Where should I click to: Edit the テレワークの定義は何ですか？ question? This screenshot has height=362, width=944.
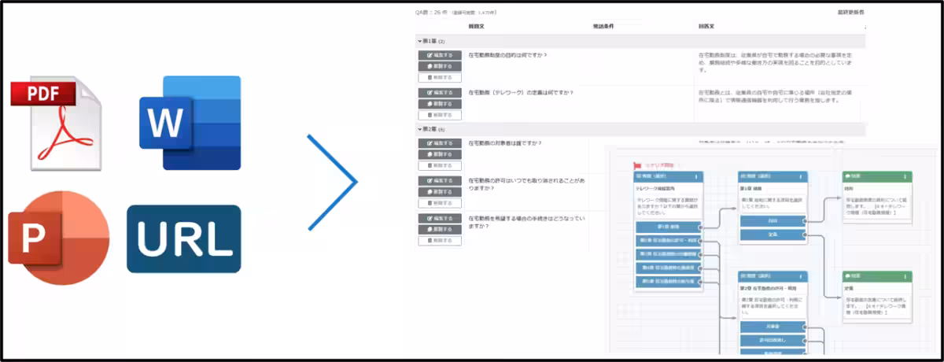coord(440,93)
